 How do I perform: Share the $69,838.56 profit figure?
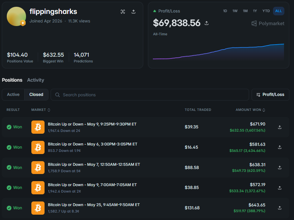[x=206, y=23]
